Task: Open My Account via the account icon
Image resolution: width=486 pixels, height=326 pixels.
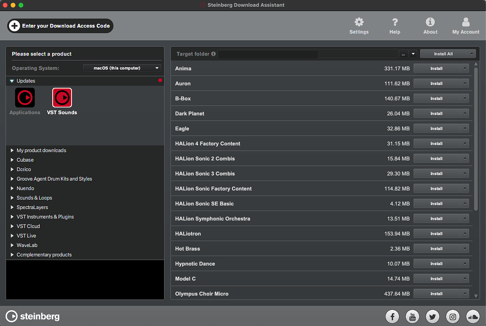Action: pos(465,22)
